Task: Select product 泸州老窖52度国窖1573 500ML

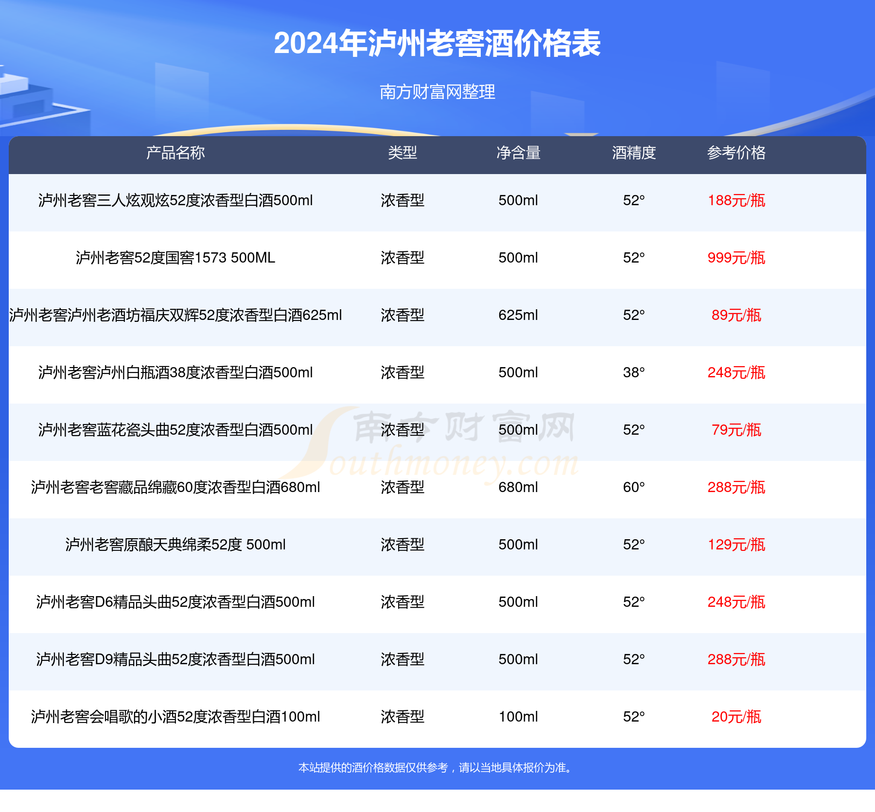Action: tap(175, 258)
